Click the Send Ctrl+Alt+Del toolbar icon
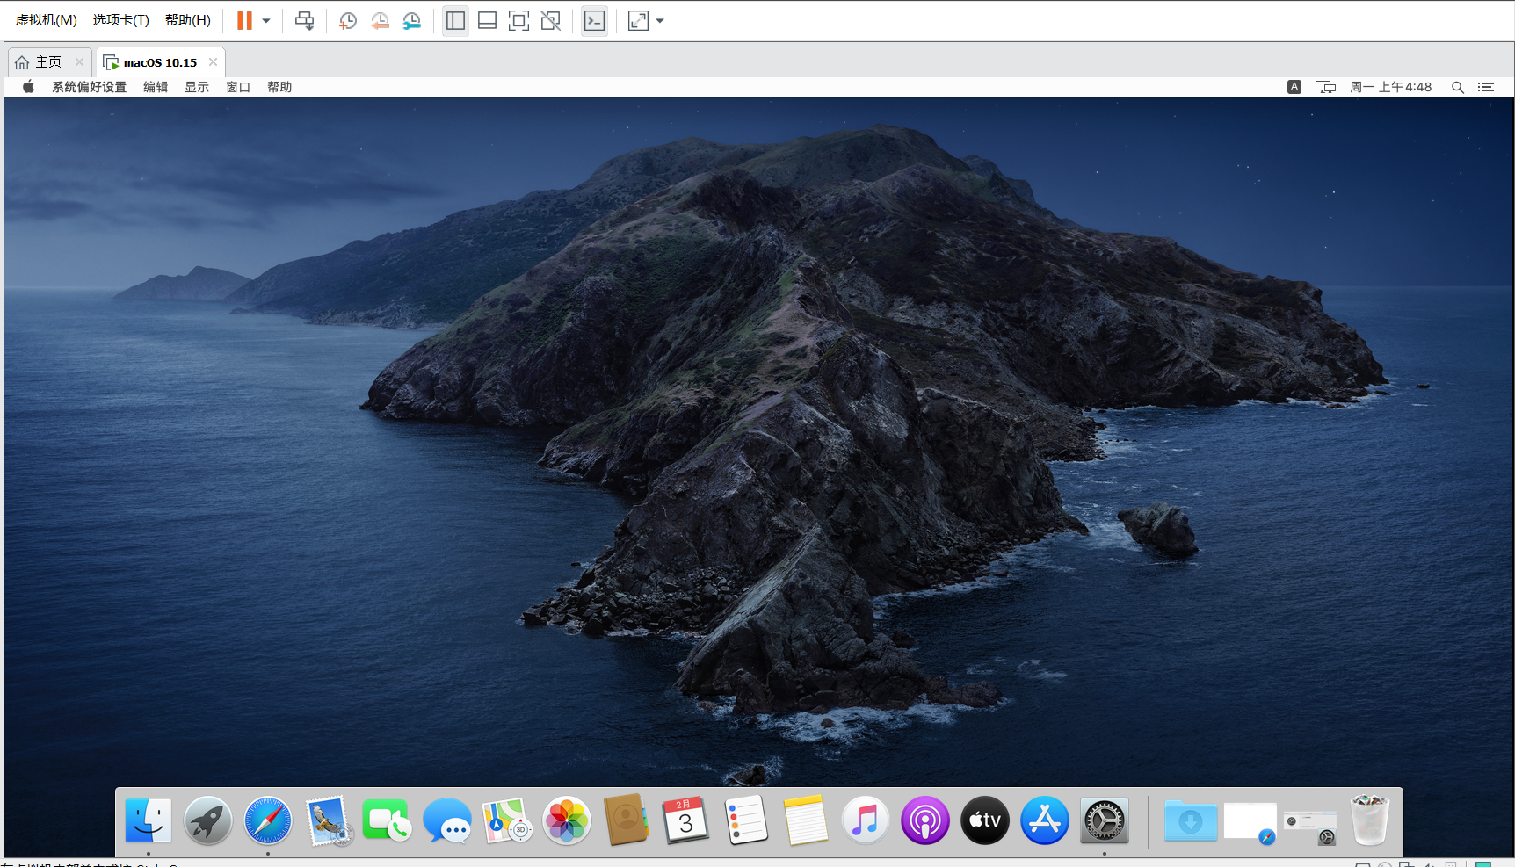 pyautogui.click(x=304, y=21)
